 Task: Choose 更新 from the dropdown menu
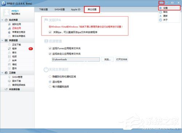165,16
